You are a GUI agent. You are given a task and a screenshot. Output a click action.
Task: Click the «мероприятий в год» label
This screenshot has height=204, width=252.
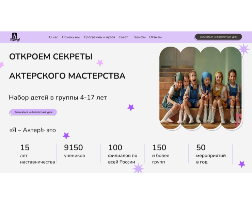(211, 159)
